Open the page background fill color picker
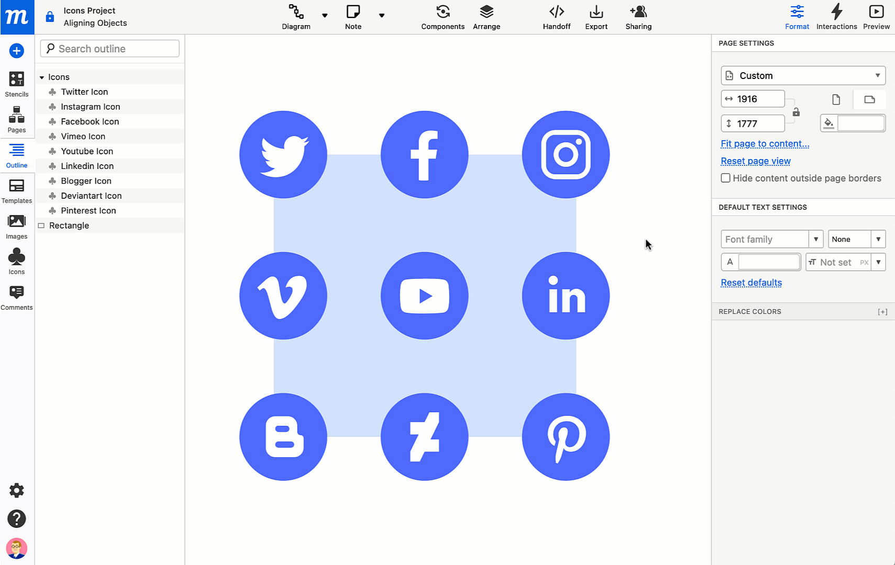 (x=829, y=123)
